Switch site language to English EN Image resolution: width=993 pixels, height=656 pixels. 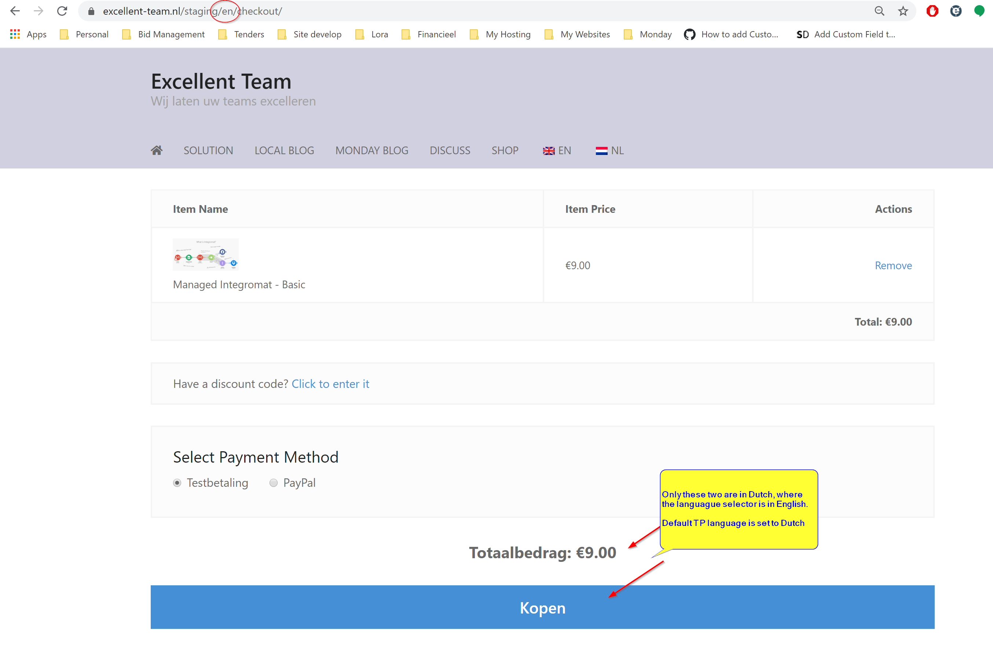click(557, 151)
